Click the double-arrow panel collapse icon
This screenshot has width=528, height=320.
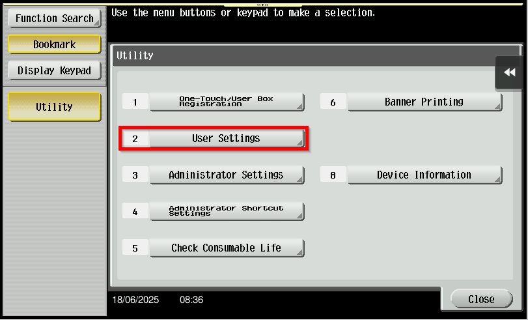point(509,72)
